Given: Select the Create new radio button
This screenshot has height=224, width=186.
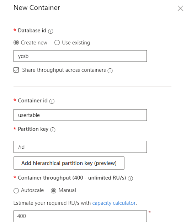Looking at the screenshot, I should 16,43.
